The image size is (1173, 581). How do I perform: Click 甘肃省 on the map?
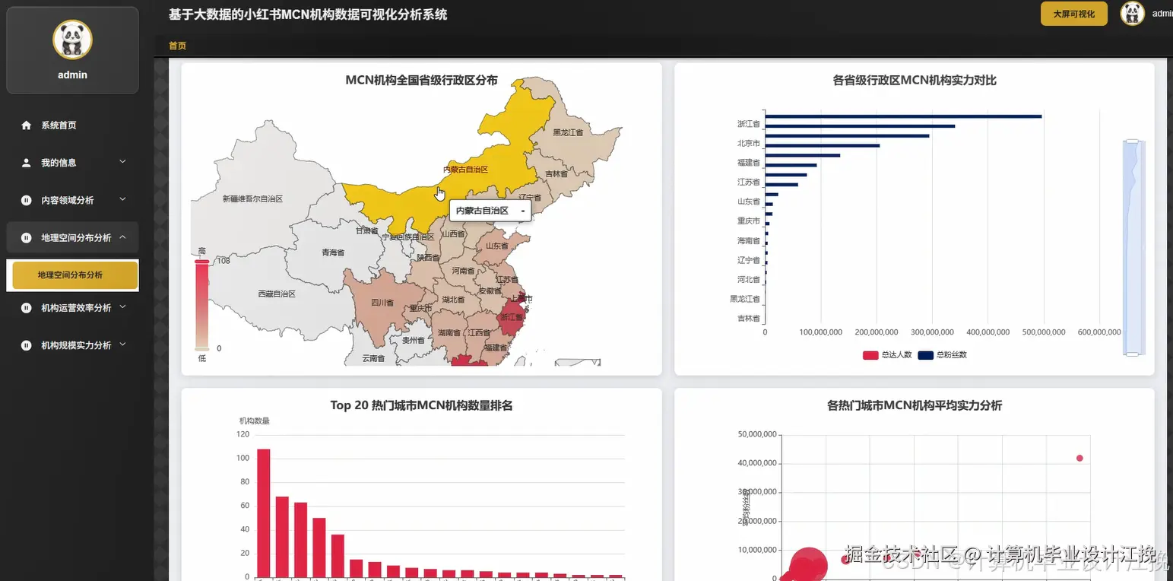pyautogui.click(x=367, y=231)
